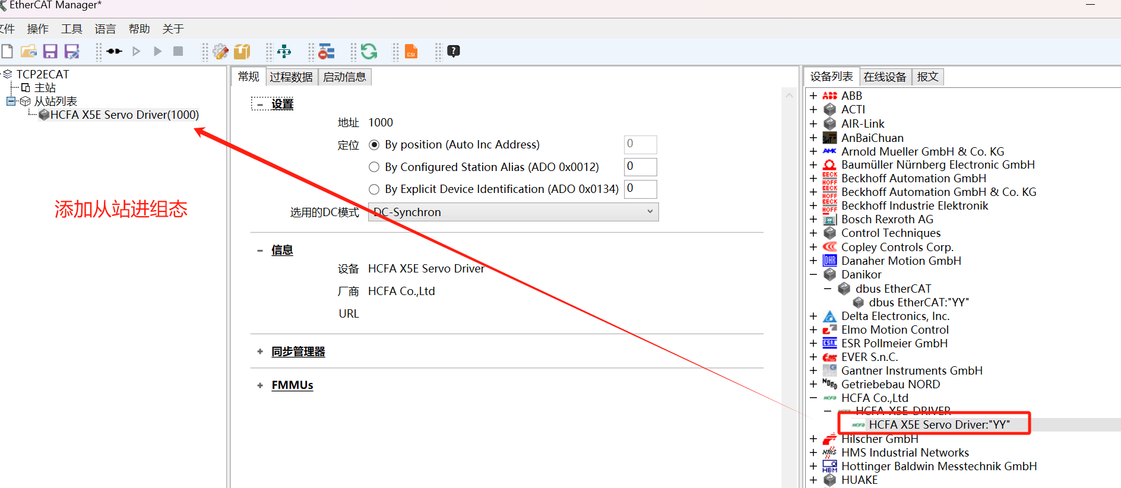The image size is (1121, 488).
Task: Switch to the 报文 tab
Action: click(927, 77)
